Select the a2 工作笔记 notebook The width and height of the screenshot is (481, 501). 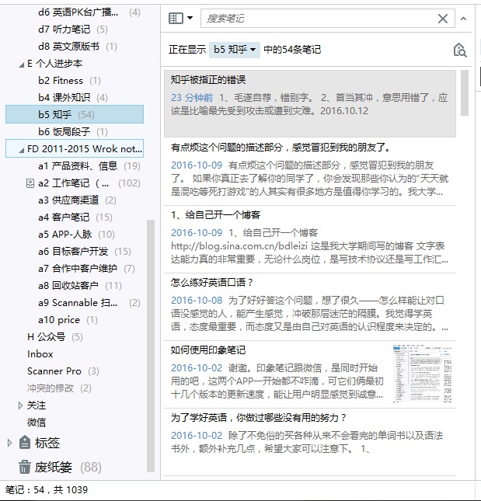tap(75, 183)
